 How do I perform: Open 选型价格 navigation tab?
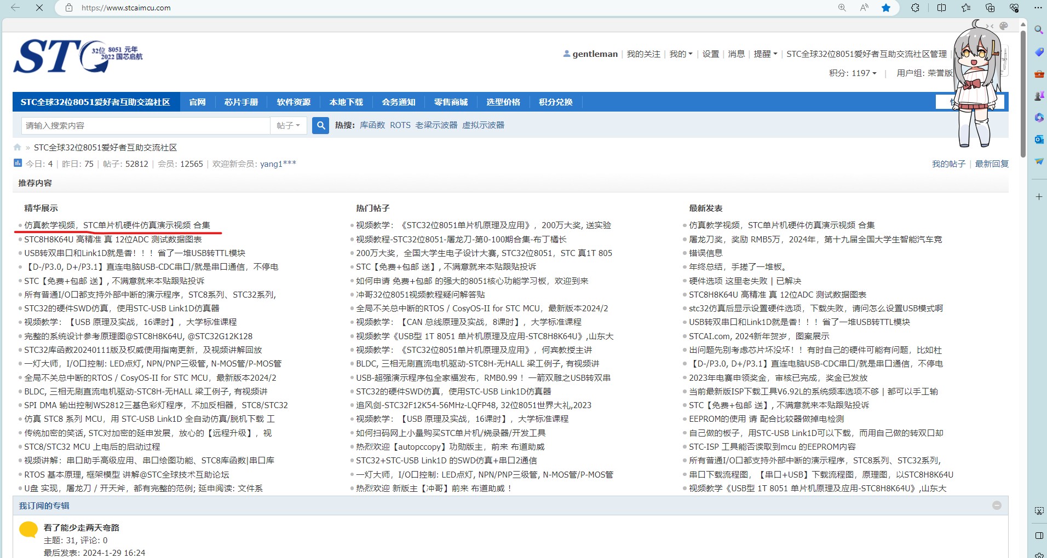point(503,102)
